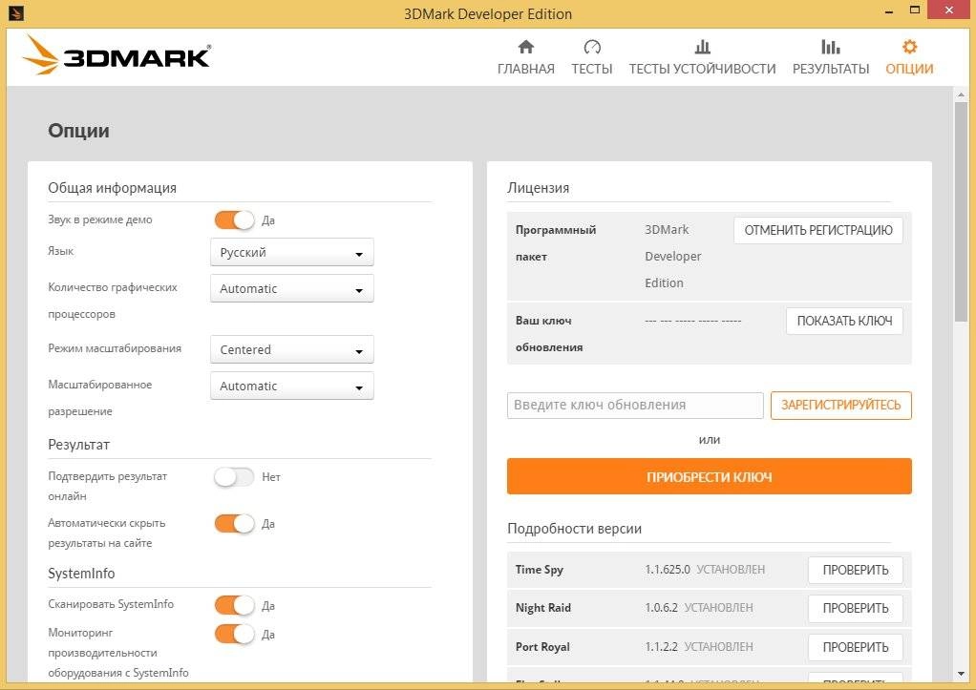Open scaling mode dropdown showing Centered
This screenshot has width=976, height=690.
tap(292, 349)
